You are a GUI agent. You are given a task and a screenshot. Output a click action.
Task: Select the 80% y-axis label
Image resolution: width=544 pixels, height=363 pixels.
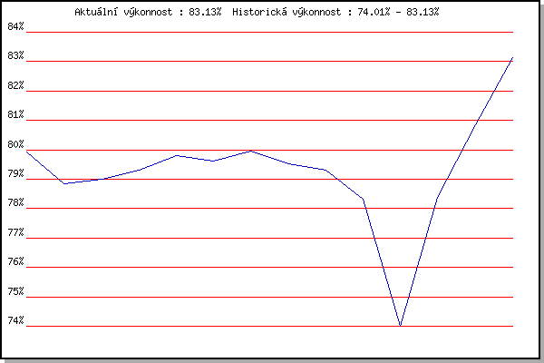(15, 145)
